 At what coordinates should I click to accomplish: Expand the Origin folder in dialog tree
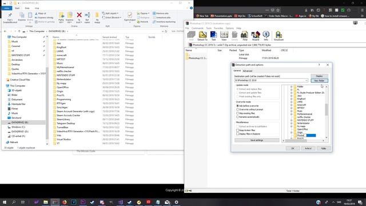(291, 132)
